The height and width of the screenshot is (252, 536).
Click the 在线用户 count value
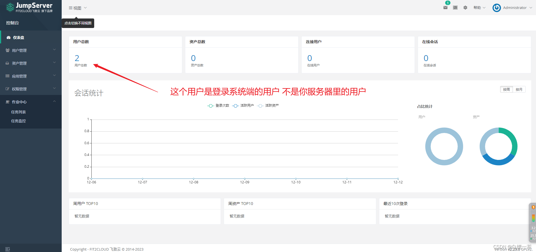310,58
